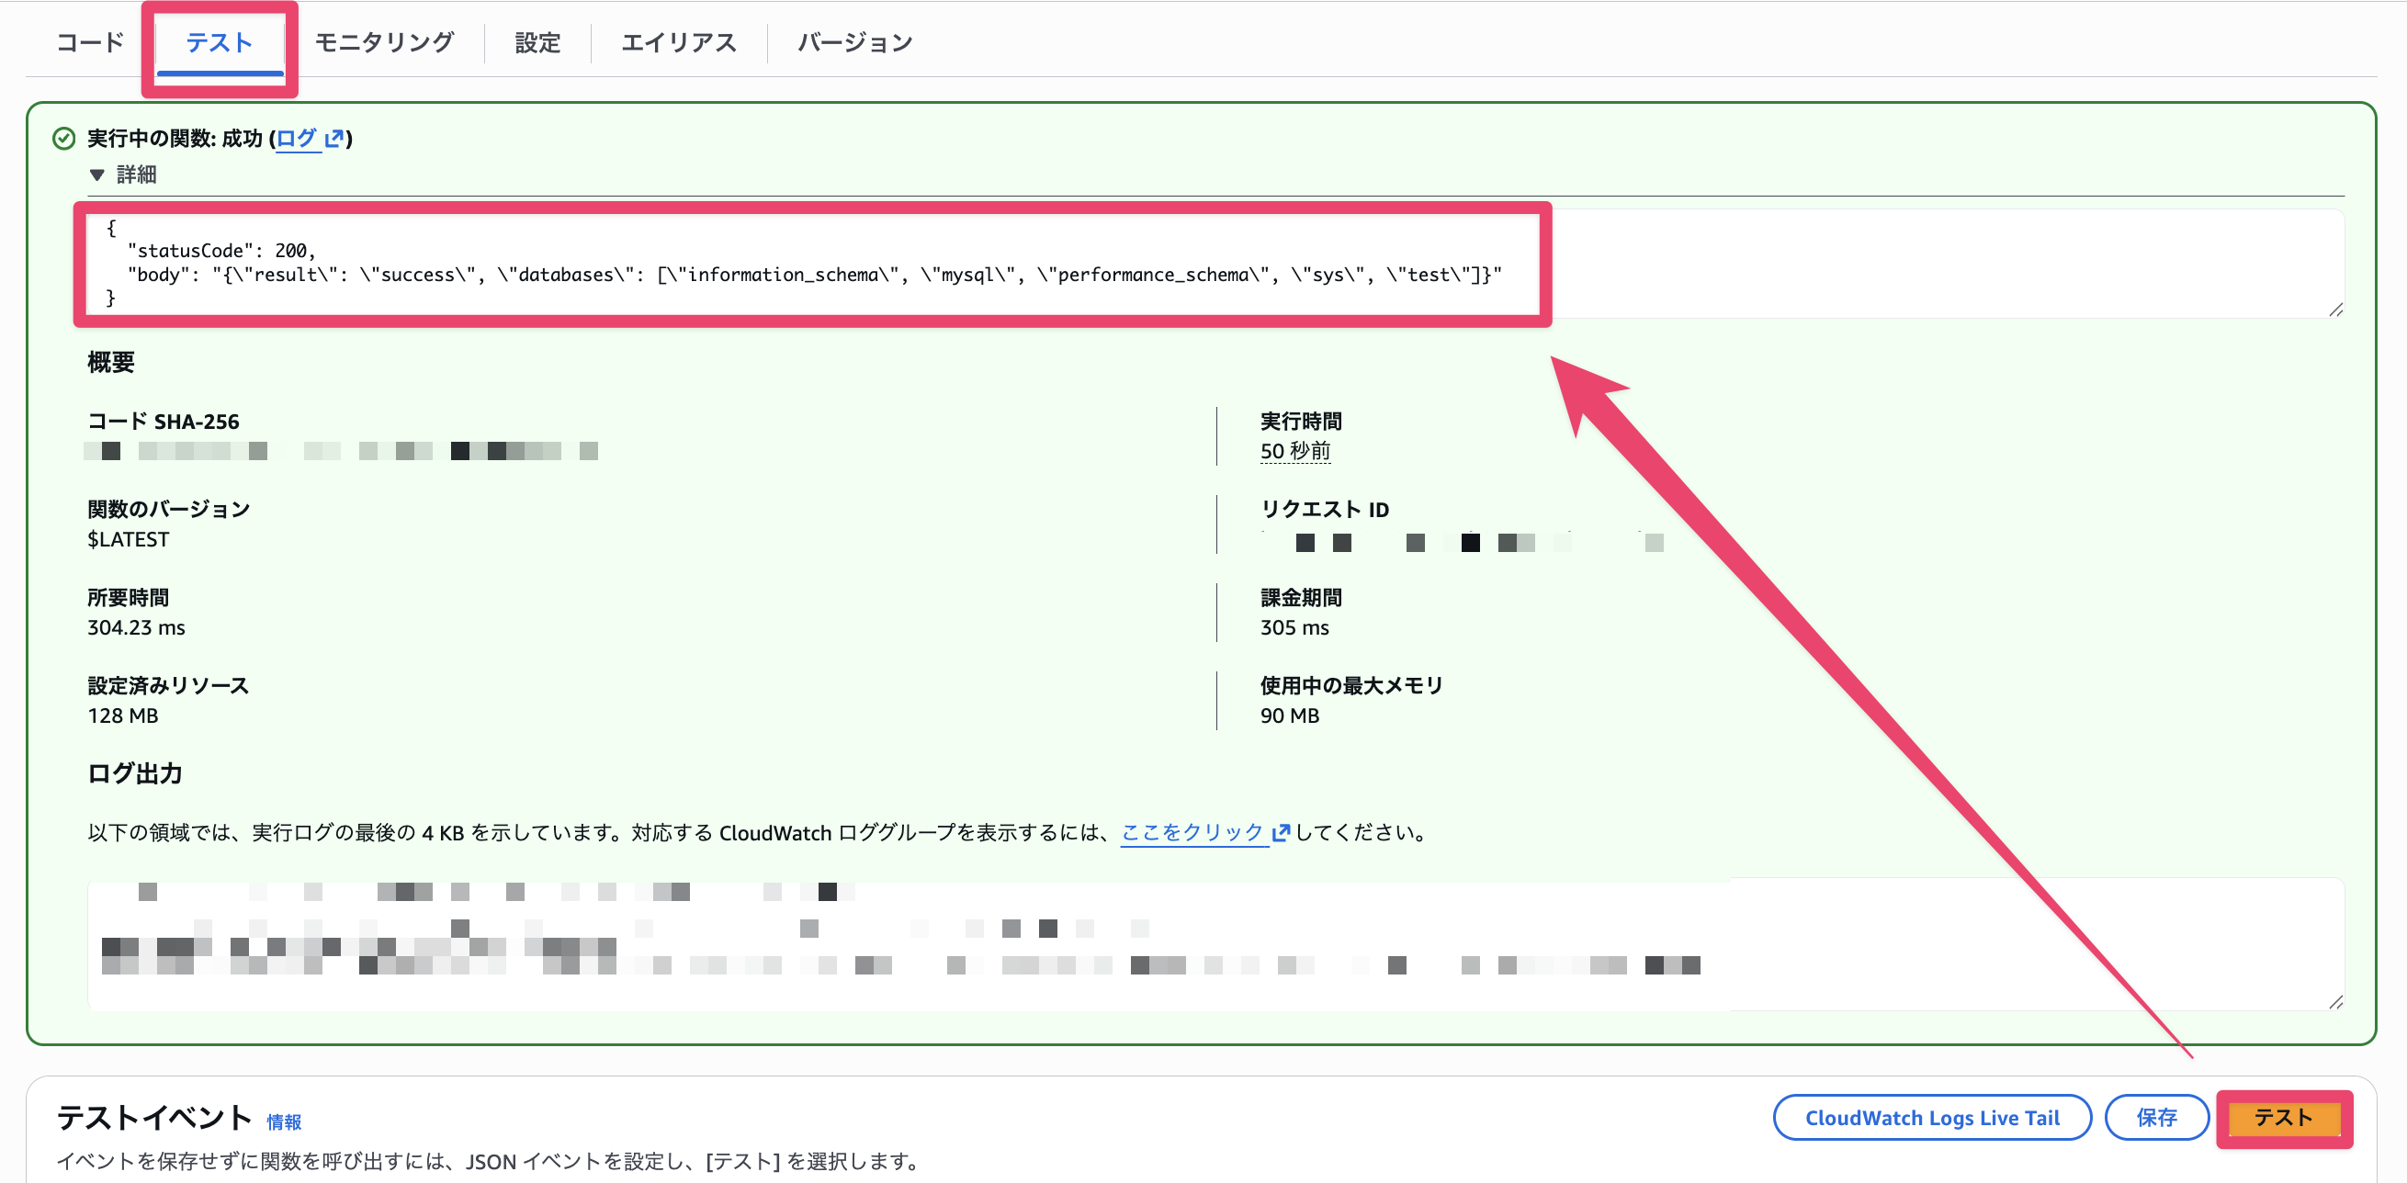Click inside the log output text area
The height and width of the screenshot is (1183, 2407).
pyautogui.click(x=1215, y=944)
